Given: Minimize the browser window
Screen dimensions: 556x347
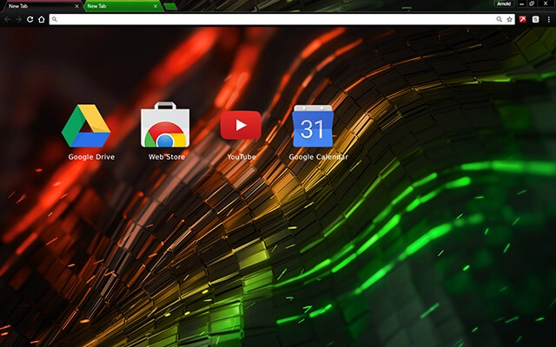Looking at the screenshot, I should click(x=521, y=3).
